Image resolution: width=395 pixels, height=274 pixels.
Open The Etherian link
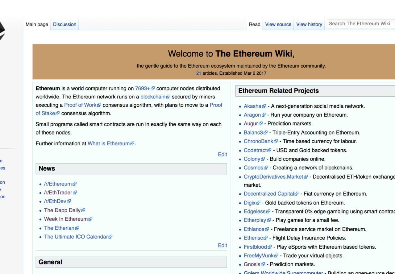[59, 228]
